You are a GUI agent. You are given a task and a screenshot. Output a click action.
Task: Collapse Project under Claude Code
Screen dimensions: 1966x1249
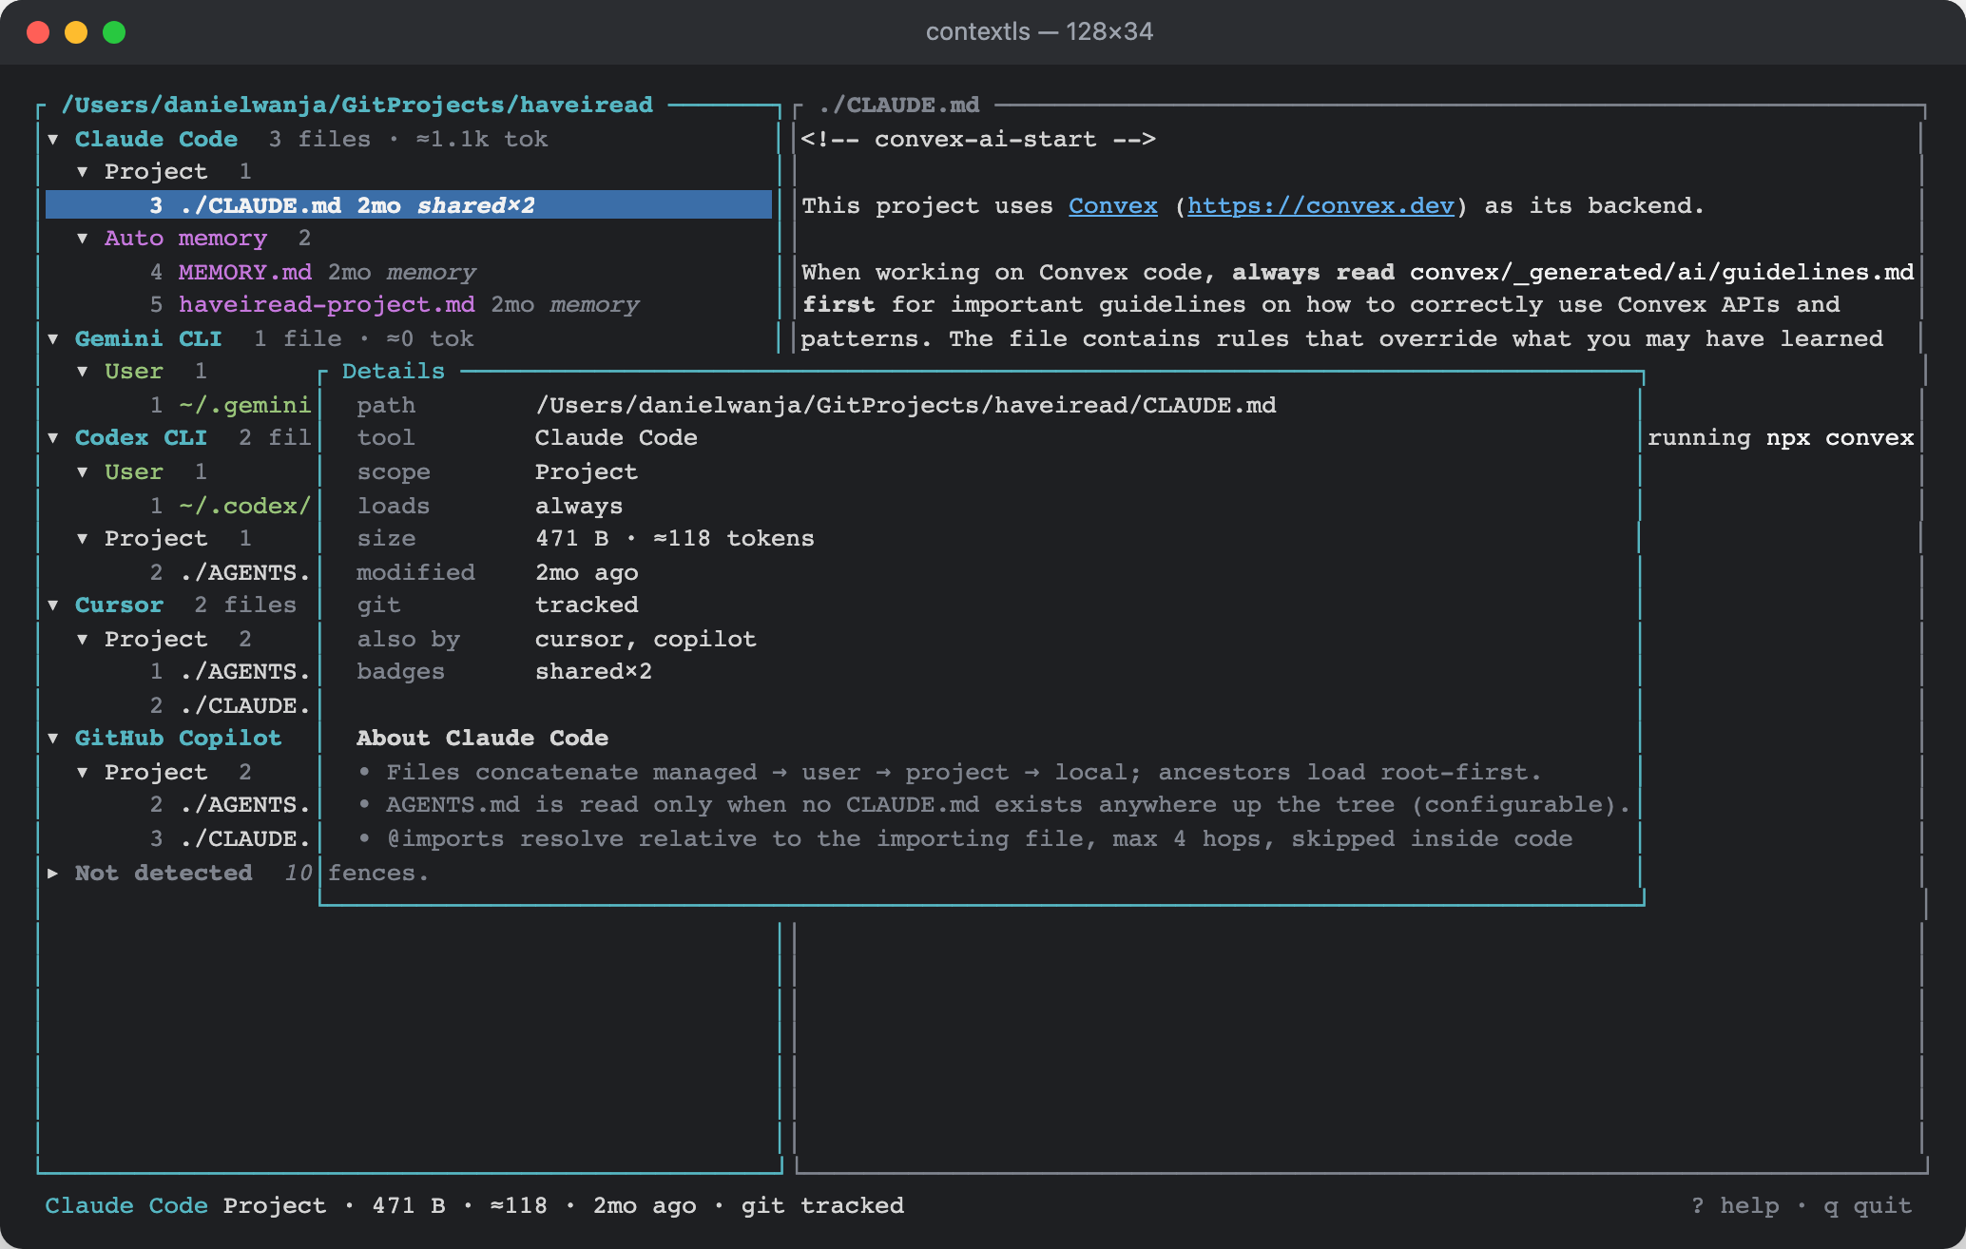[x=83, y=172]
